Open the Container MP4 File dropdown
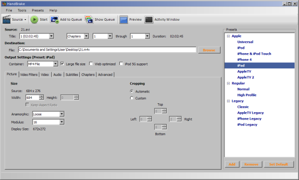This screenshot has width=299, height=180. (55, 64)
